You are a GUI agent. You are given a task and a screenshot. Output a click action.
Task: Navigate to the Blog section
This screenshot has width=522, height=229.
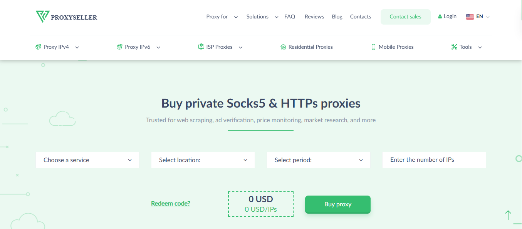pos(337,17)
